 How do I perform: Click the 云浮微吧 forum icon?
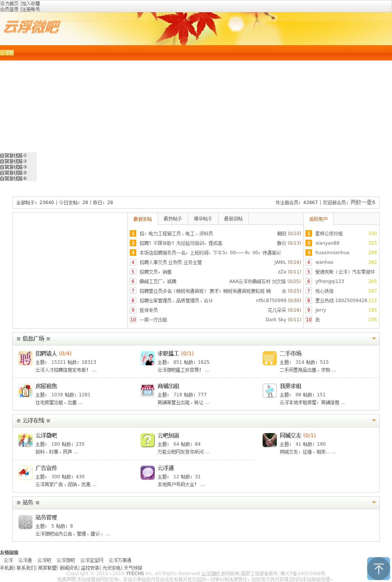tap(25, 440)
